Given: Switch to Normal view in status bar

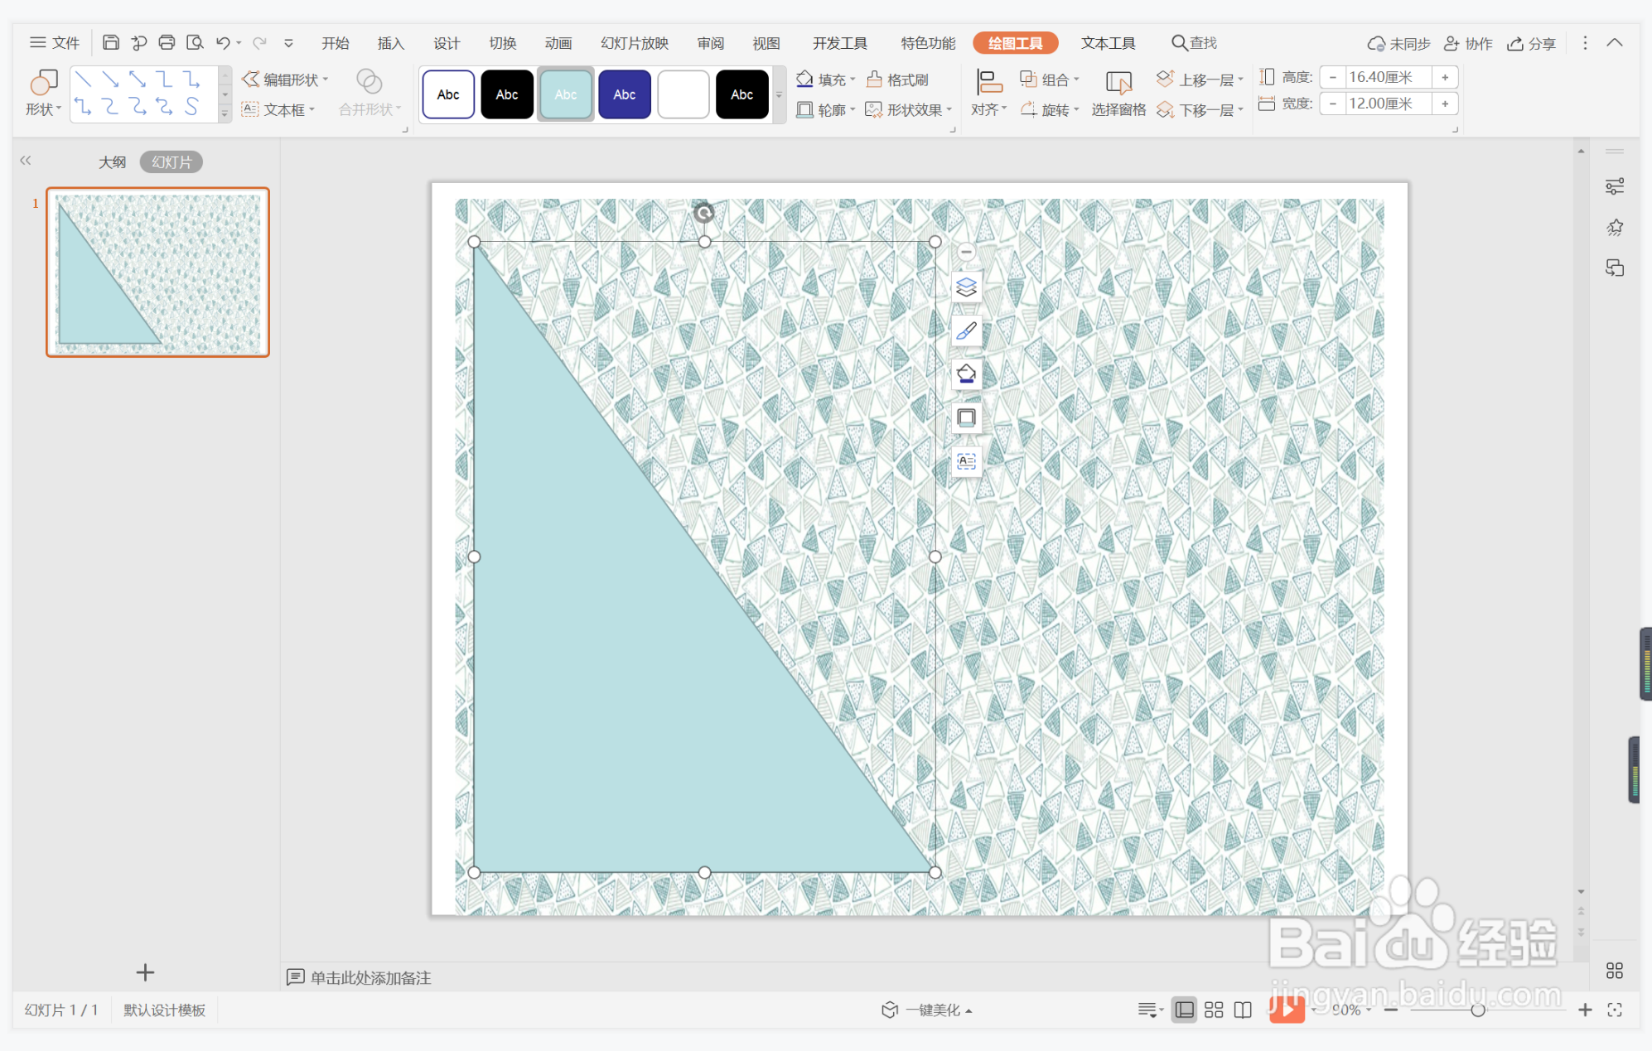Looking at the screenshot, I should click(x=1185, y=1010).
